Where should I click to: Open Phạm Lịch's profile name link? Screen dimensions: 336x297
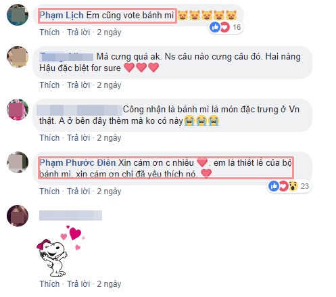(62, 16)
